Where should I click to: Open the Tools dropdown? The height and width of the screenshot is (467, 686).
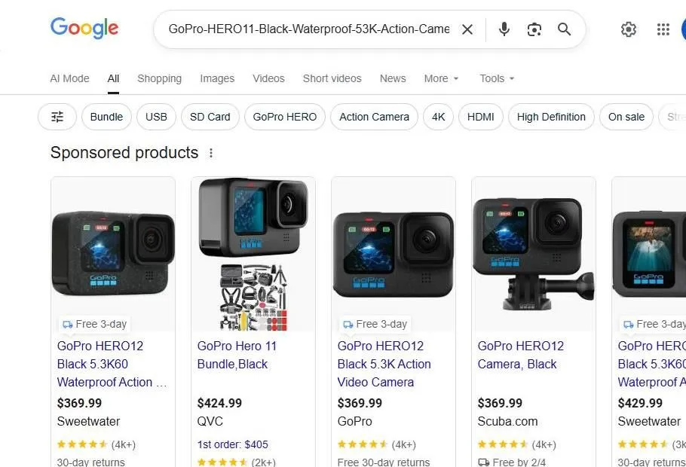point(496,78)
